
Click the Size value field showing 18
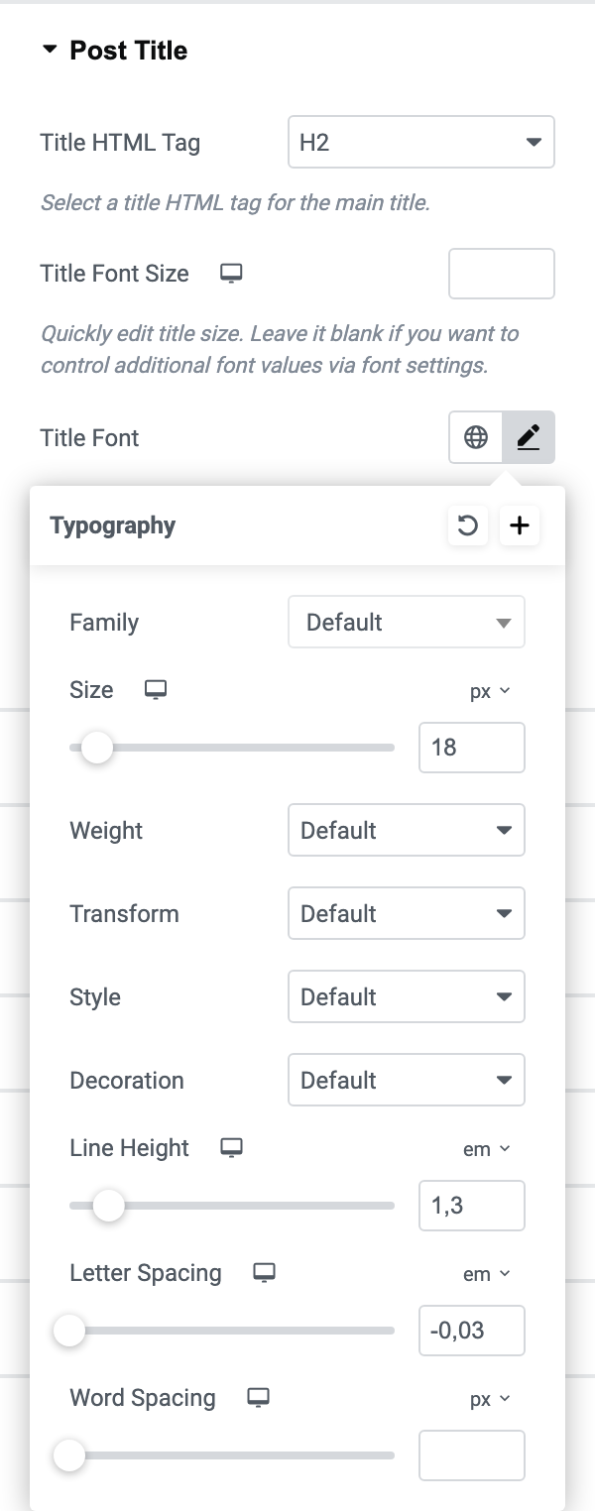click(472, 748)
